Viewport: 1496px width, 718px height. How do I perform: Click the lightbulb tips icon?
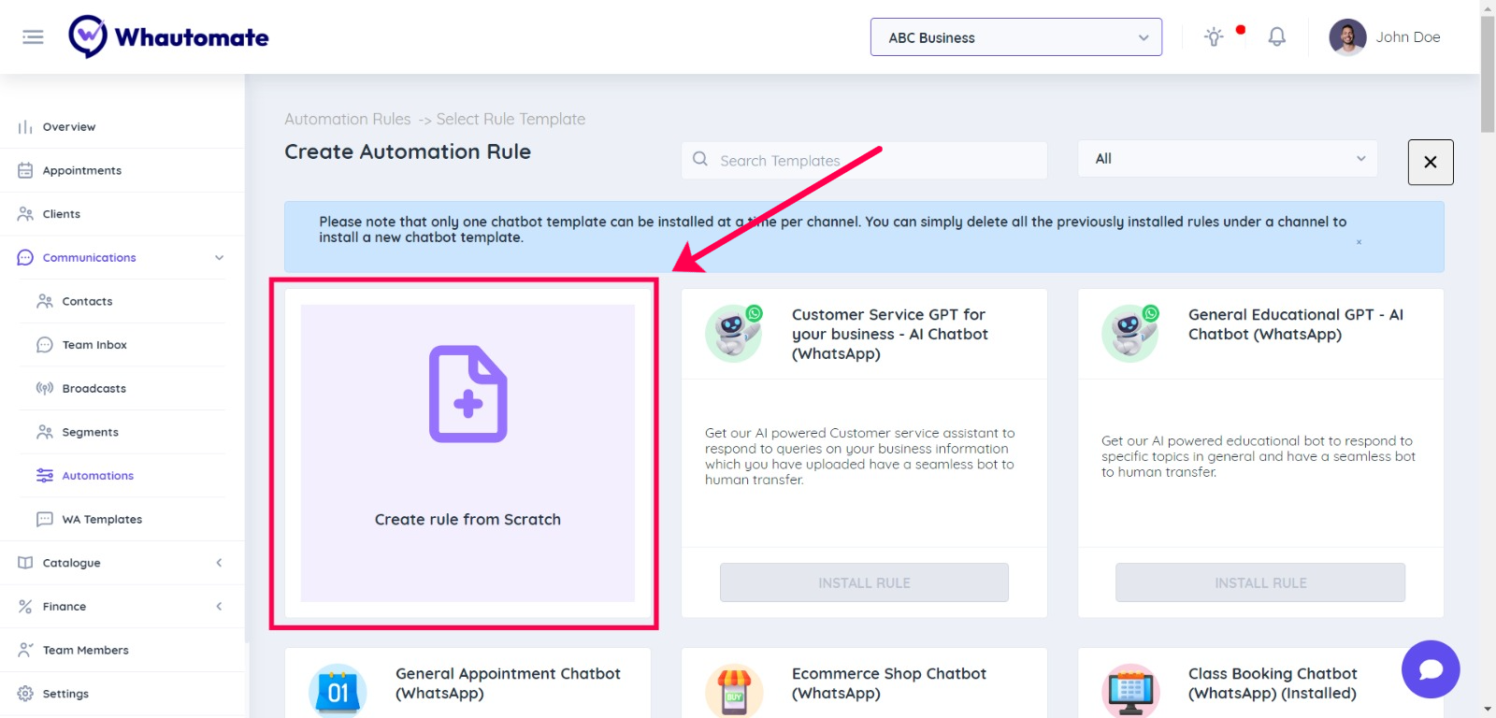(x=1214, y=37)
